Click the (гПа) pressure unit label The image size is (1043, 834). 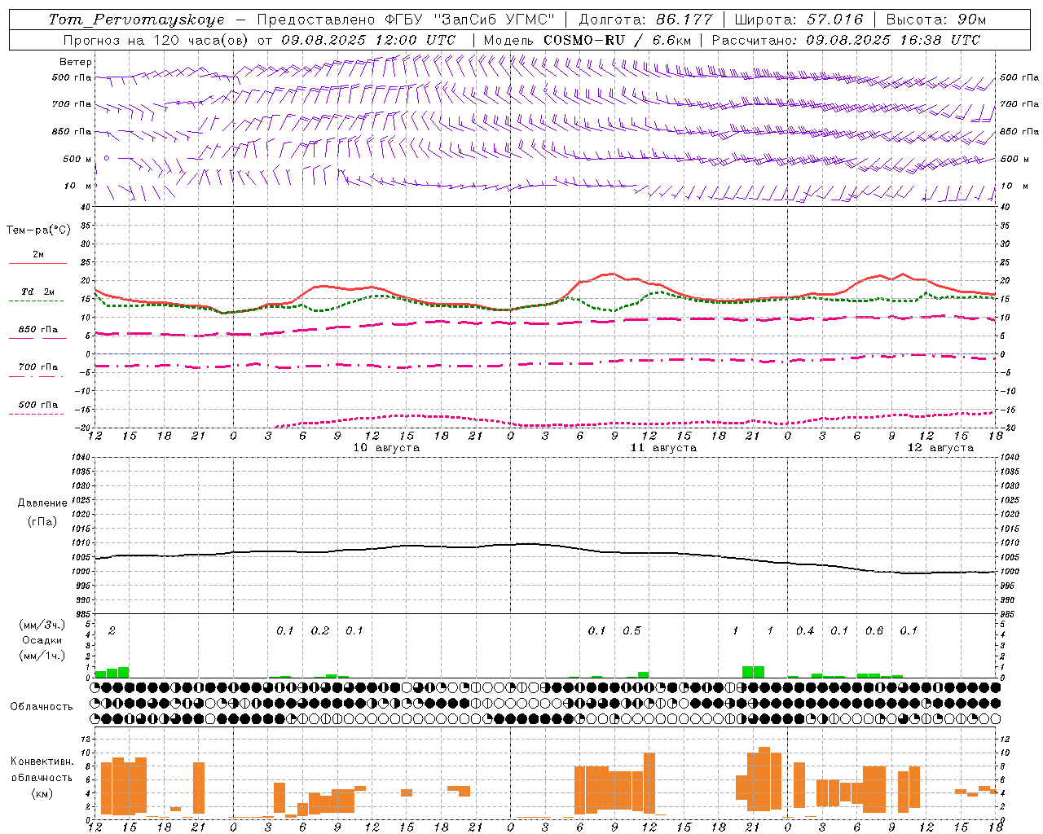(x=42, y=522)
